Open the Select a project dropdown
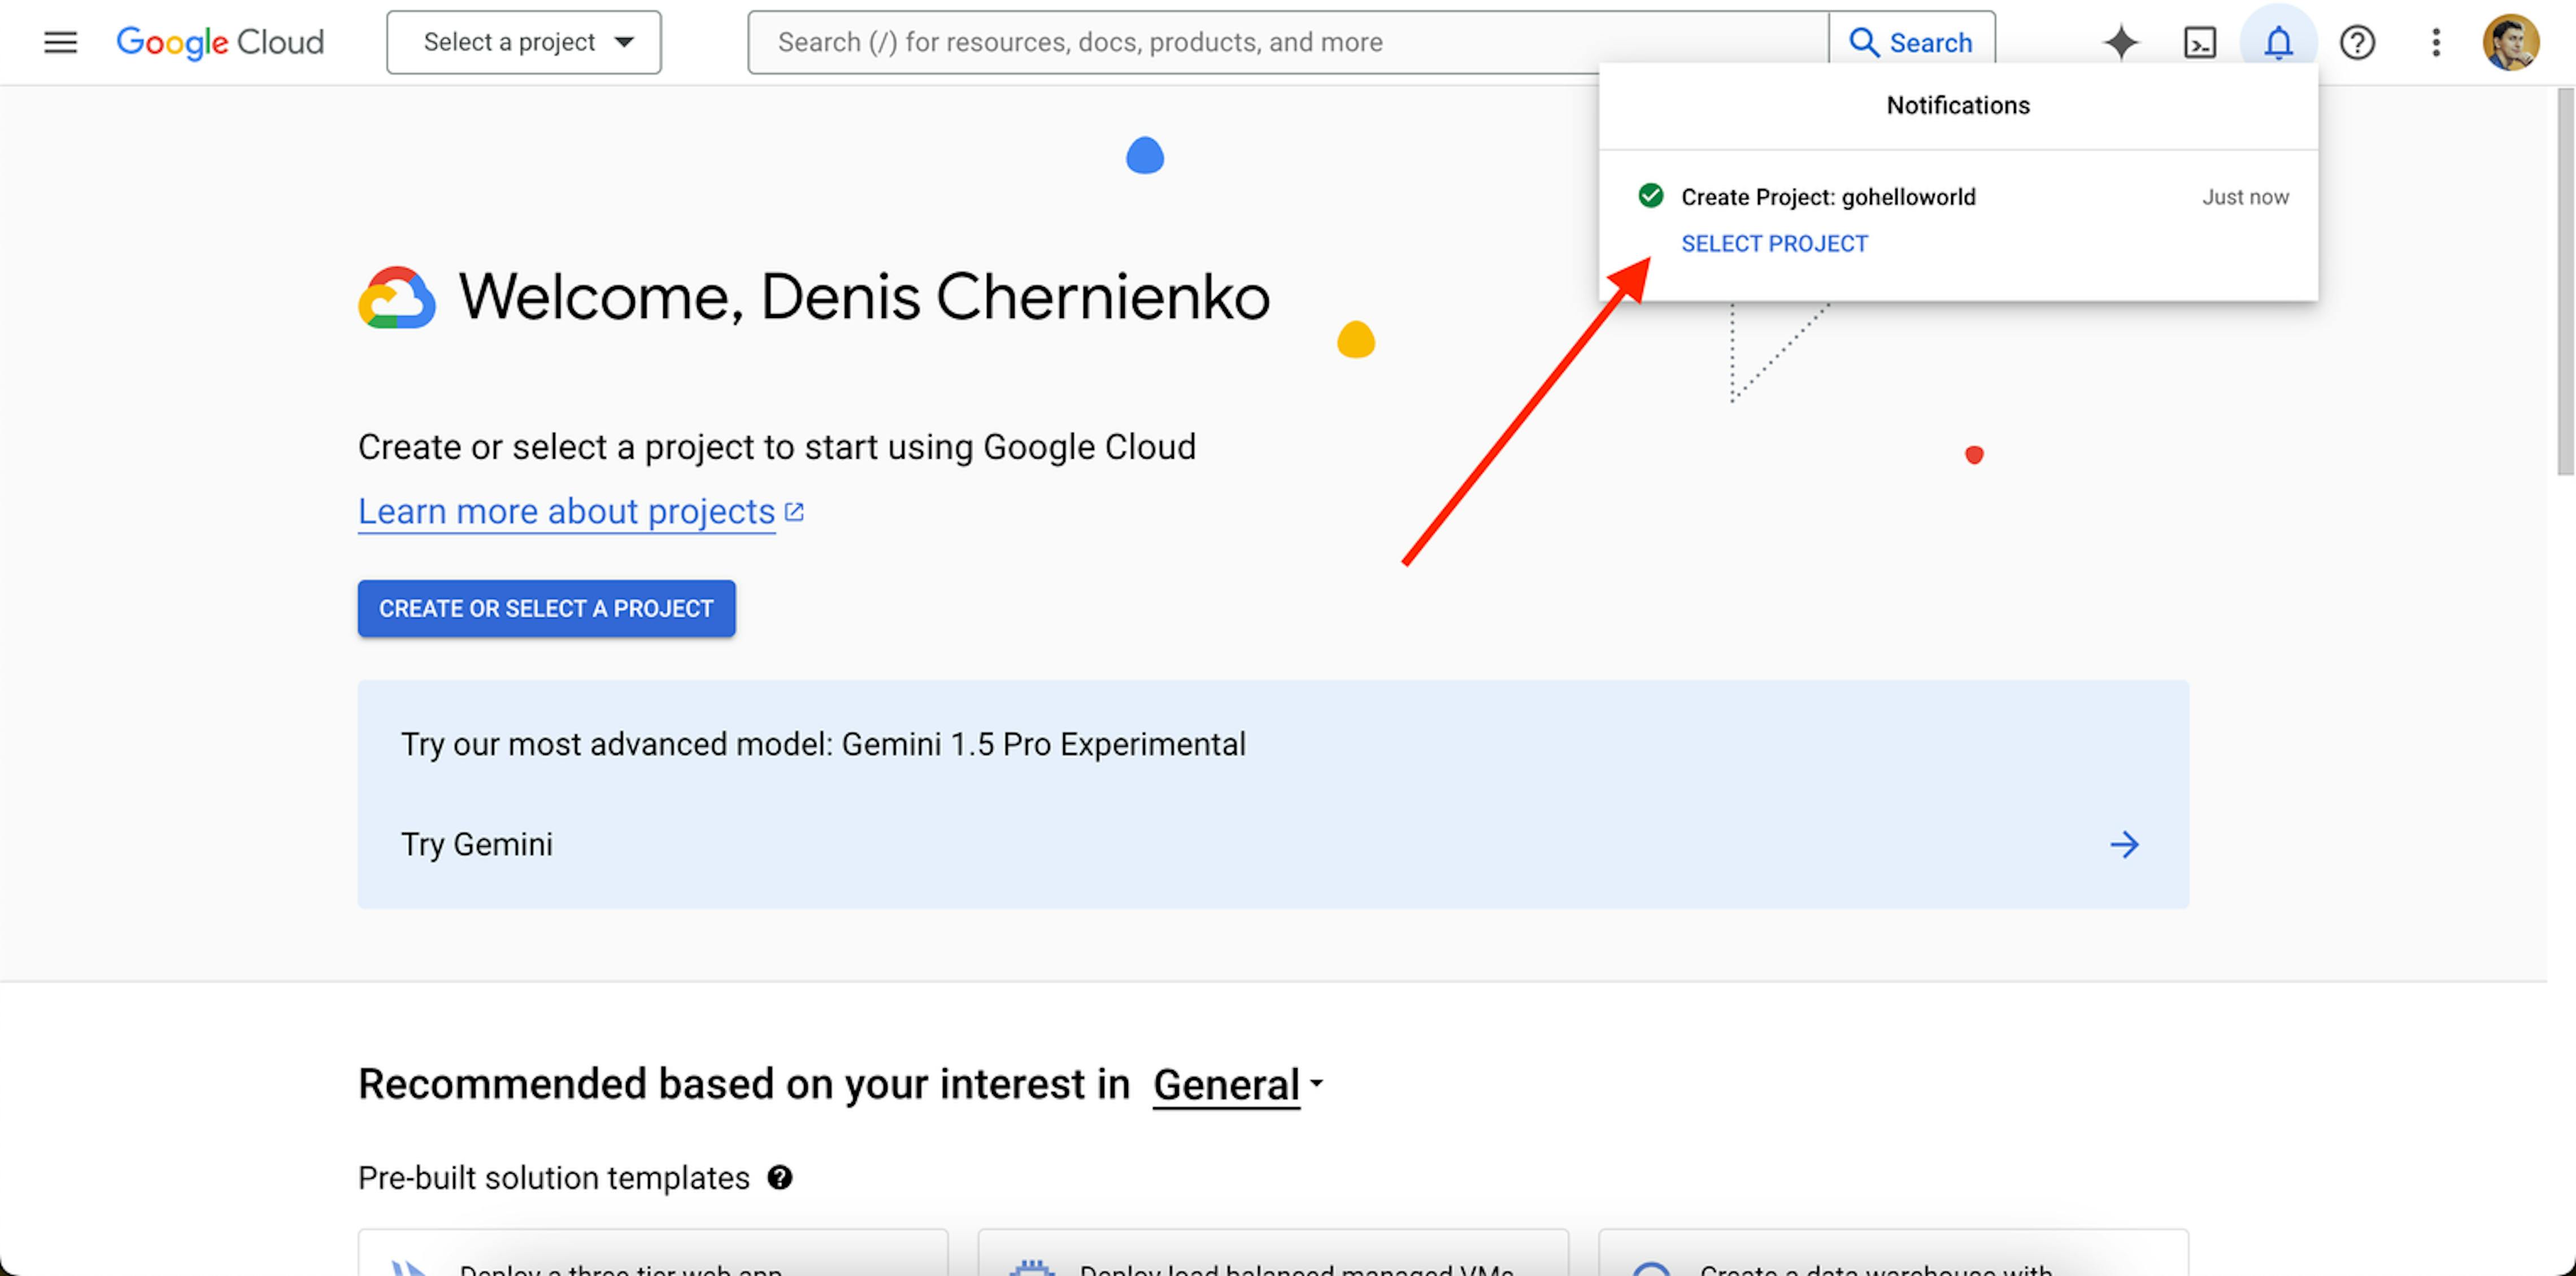The height and width of the screenshot is (1276, 2576). tap(524, 42)
